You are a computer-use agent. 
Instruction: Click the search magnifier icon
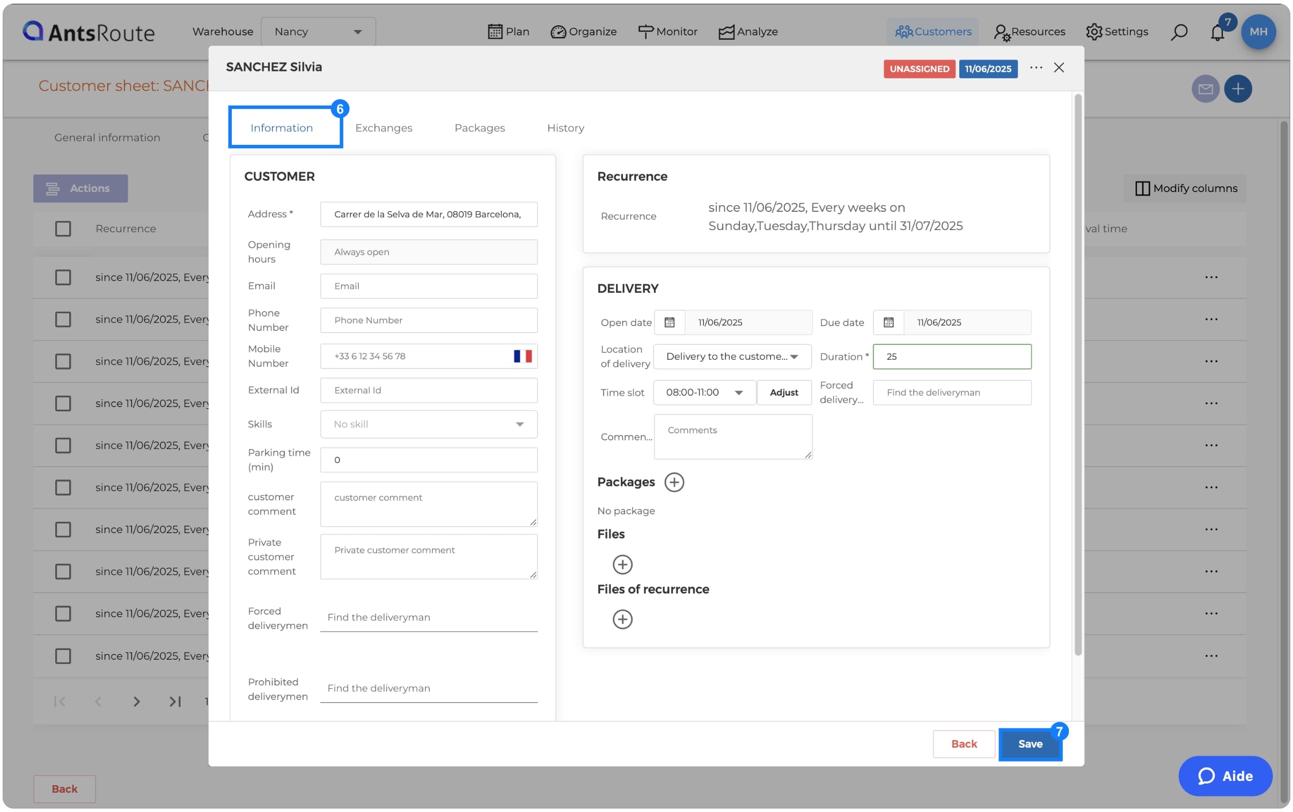point(1179,31)
